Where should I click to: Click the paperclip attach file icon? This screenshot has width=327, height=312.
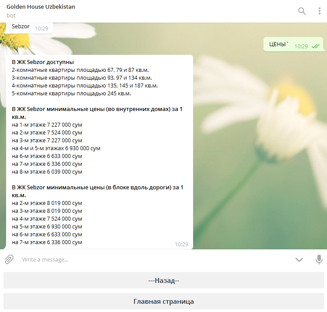pos(9,259)
